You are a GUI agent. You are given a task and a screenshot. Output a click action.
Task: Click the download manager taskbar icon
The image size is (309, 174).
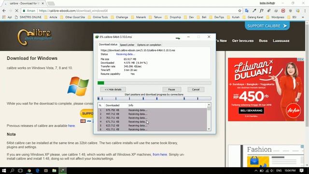point(62,171)
